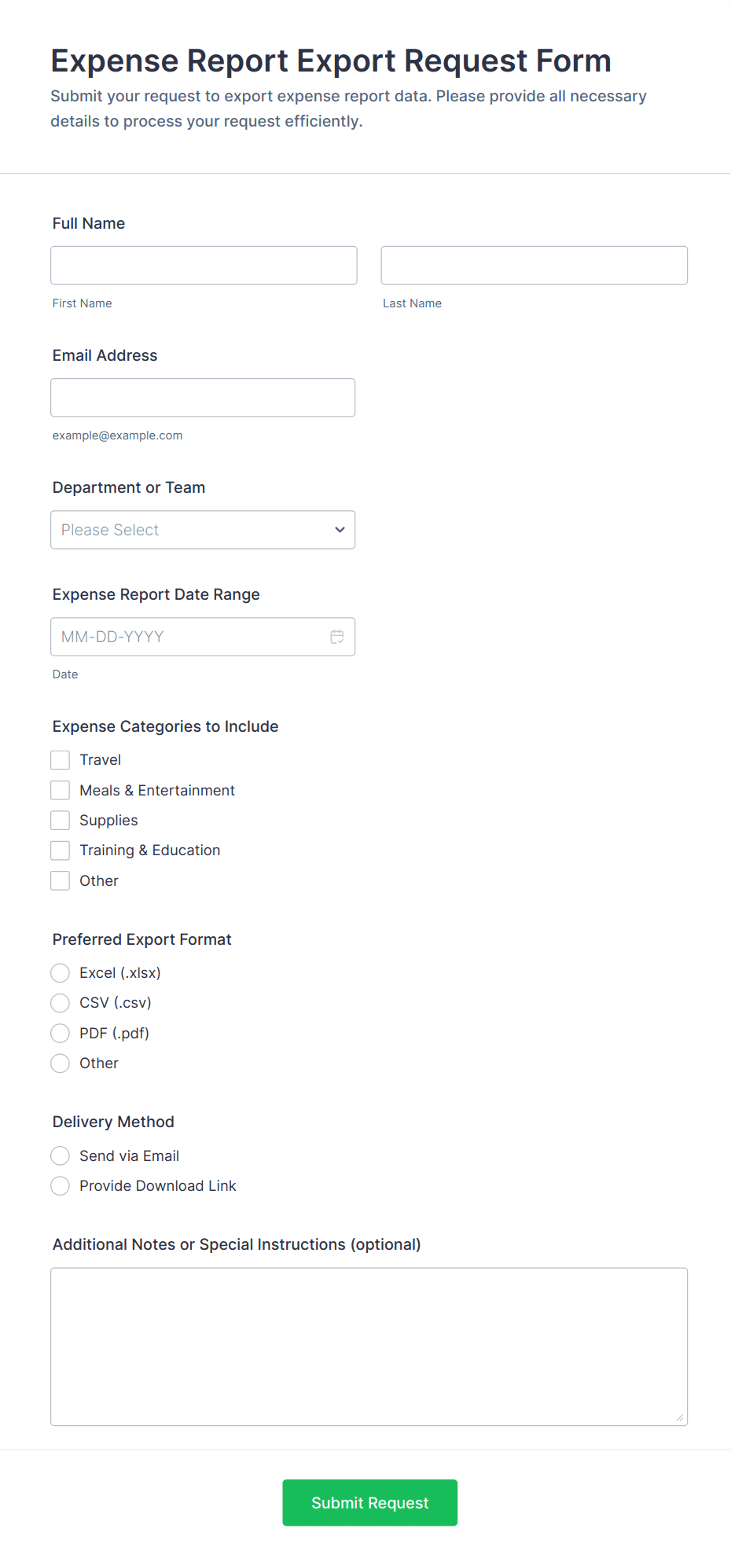Click the MM-DD-YYYY date input
Viewport: 731px width, 1565px height.
click(189, 637)
